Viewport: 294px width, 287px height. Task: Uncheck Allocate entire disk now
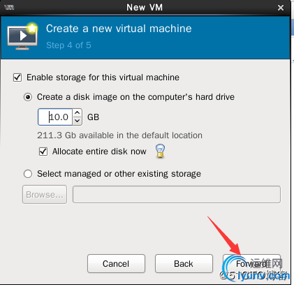[x=43, y=152]
